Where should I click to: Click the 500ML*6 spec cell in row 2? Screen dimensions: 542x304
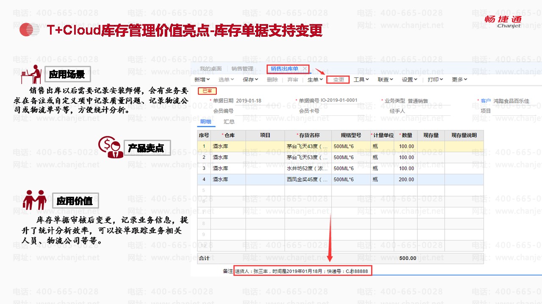pos(351,157)
